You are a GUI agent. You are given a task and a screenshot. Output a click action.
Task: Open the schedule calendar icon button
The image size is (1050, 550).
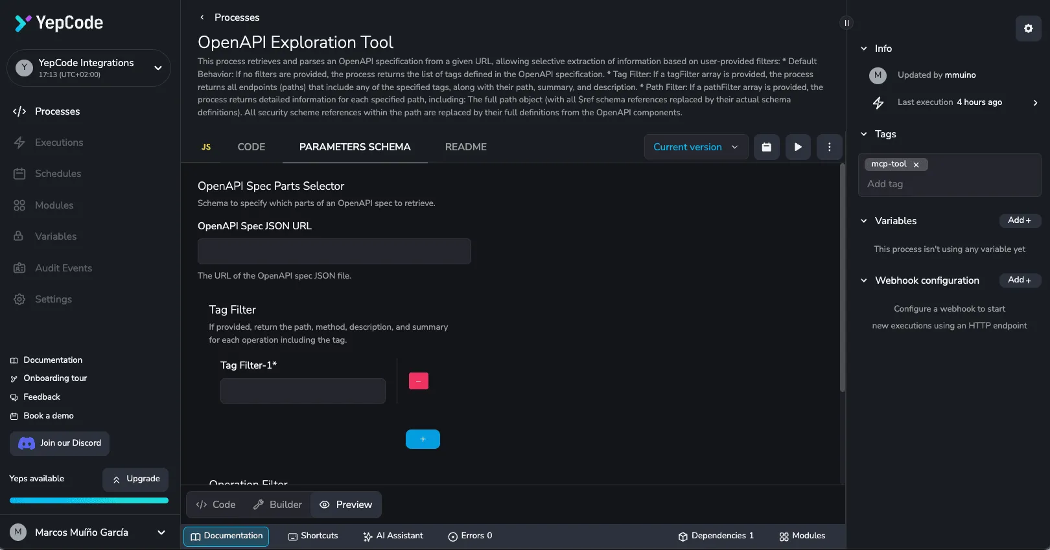tap(766, 147)
